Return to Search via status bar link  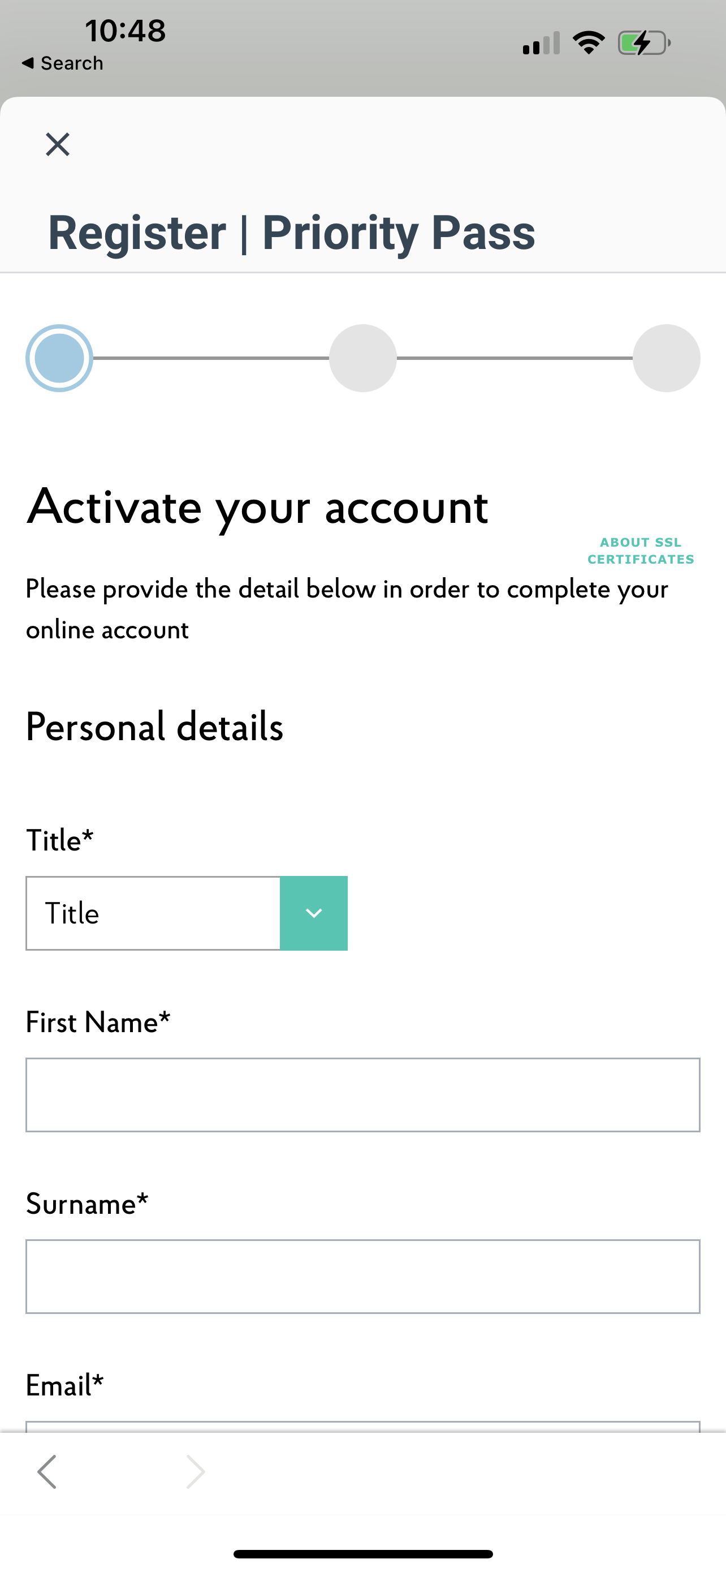click(62, 63)
